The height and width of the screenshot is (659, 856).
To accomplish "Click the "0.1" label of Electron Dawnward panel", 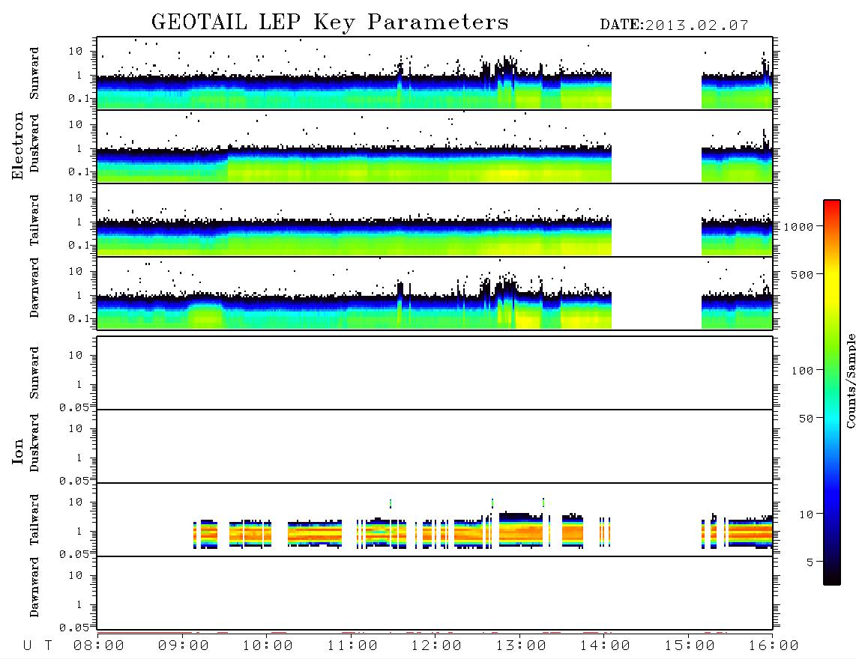I will (78, 318).
